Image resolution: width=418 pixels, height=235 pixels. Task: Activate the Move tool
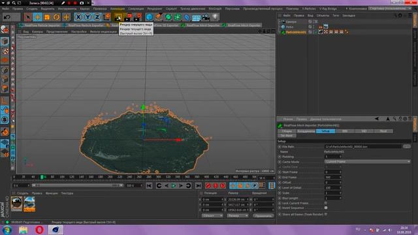pos(38,18)
